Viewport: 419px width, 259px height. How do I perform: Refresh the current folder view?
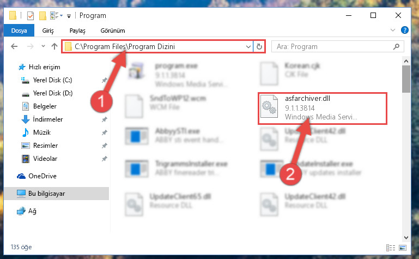pyautogui.click(x=259, y=47)
